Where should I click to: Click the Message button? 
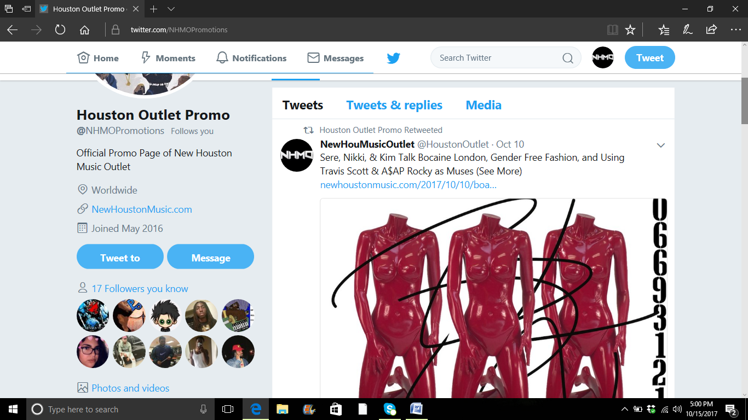click(x=210, y=256)
